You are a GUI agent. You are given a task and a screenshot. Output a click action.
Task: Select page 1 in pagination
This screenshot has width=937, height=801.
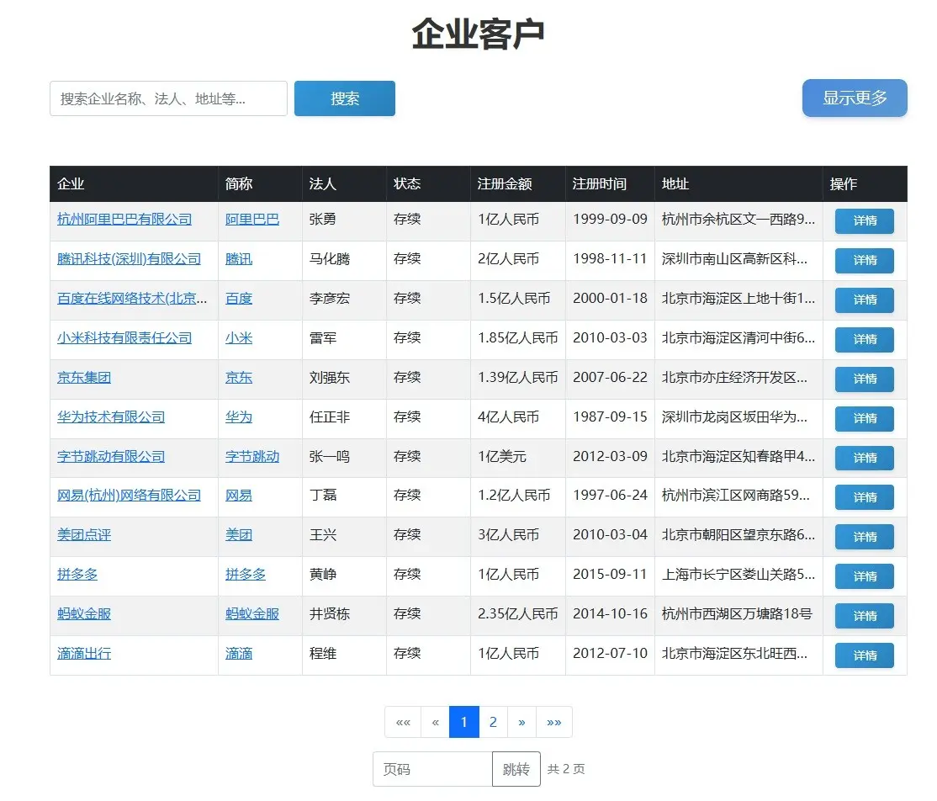(464, 722)
